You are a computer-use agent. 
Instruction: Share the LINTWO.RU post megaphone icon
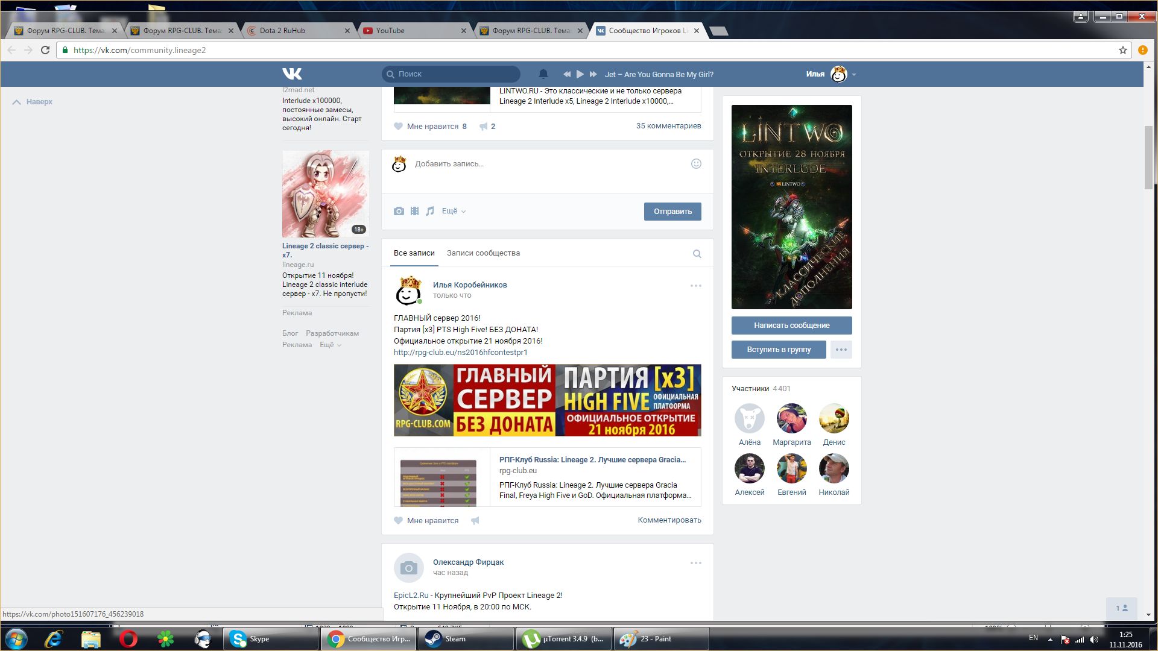(487, 127)
